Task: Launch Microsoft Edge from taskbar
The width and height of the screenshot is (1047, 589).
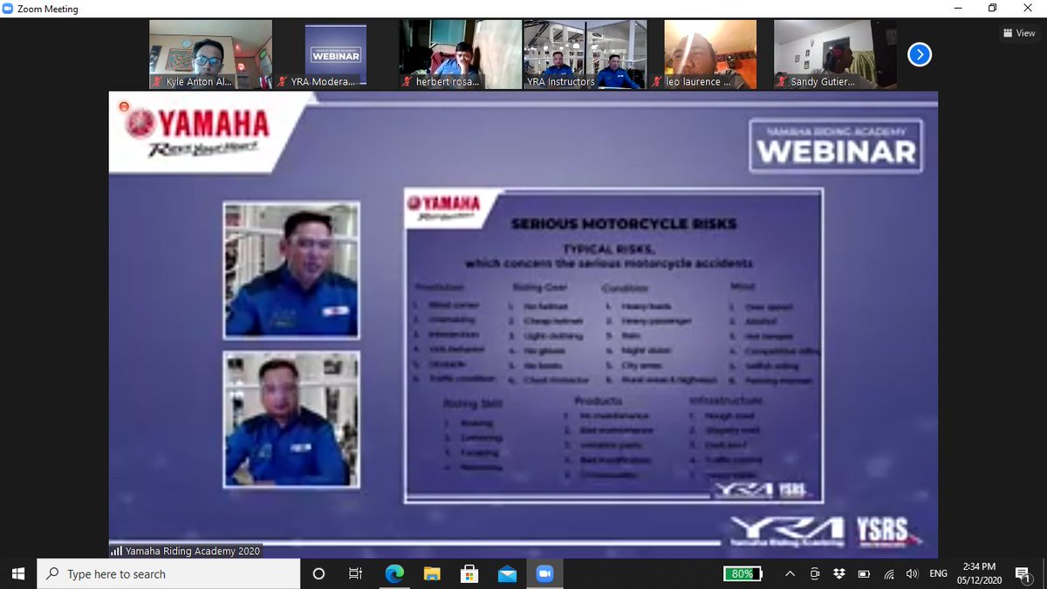Action: [x=394, y=573]
